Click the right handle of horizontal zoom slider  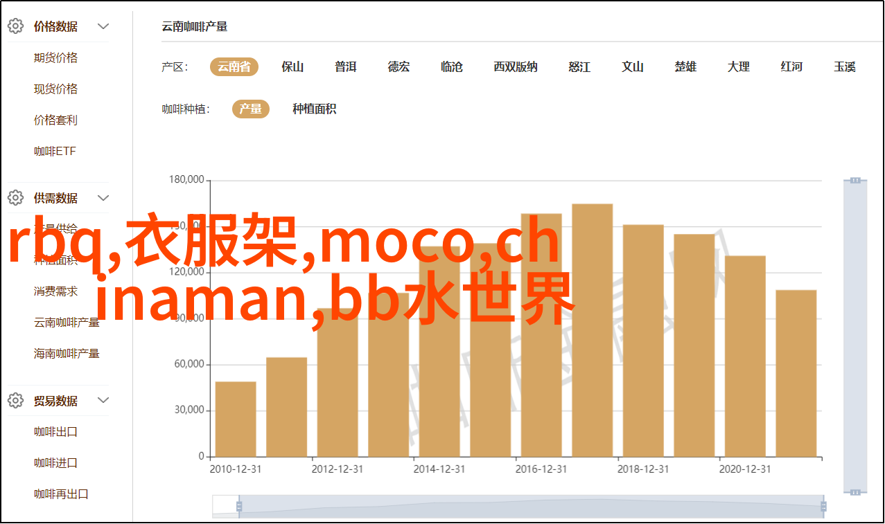pyautogui.click(x=824, y=507)
